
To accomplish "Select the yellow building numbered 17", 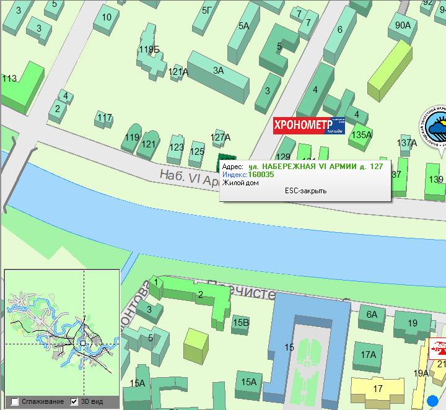I will pos(377,389).
